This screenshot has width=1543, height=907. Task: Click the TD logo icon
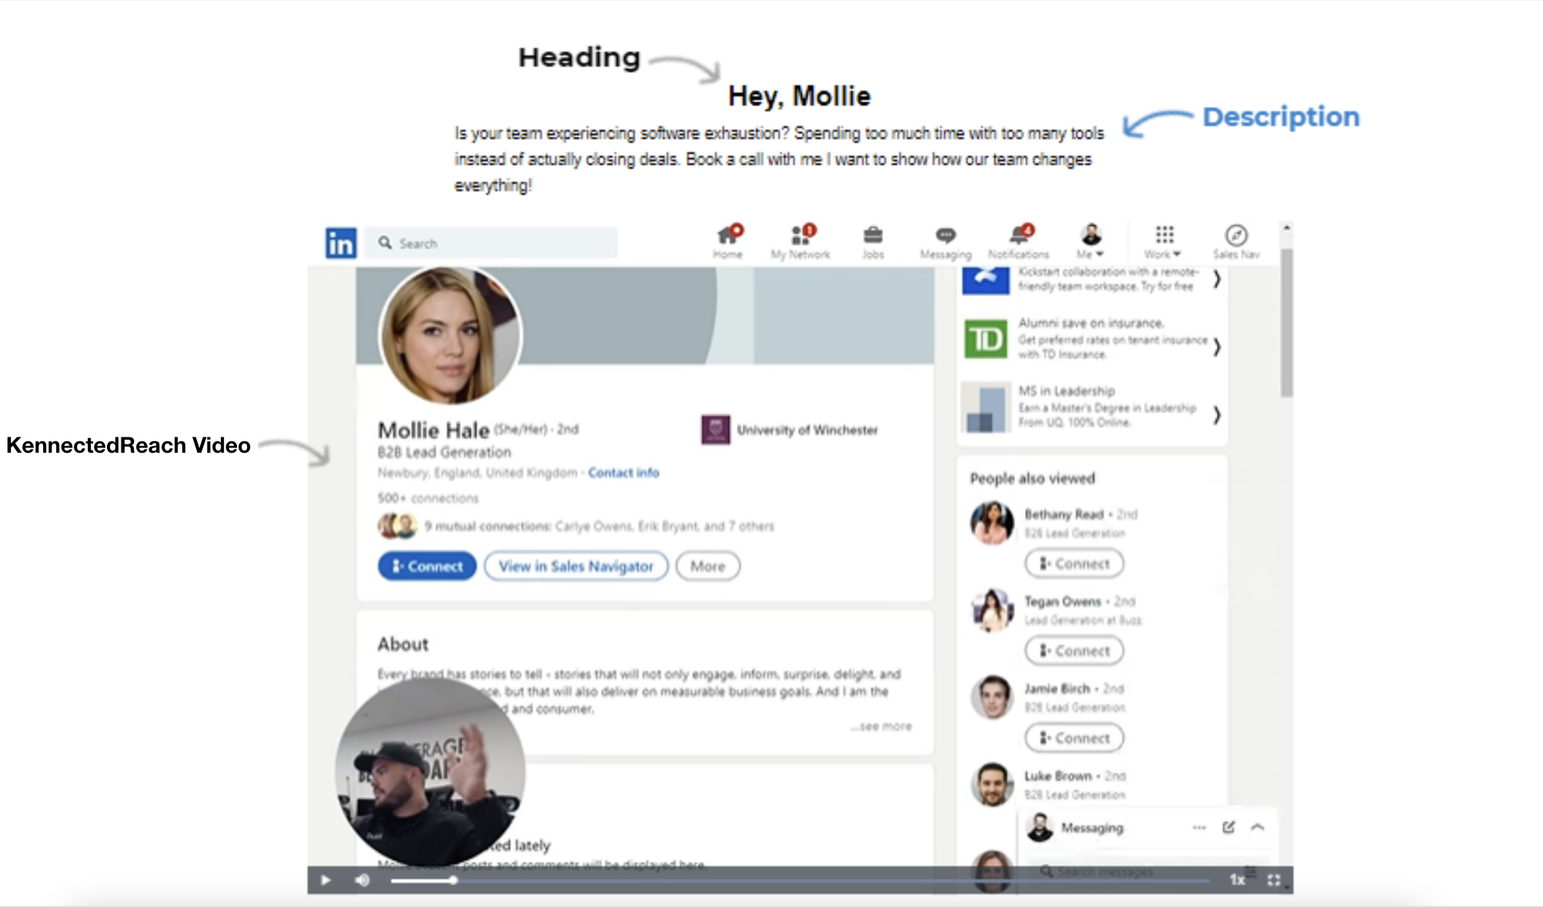[985, 339]
